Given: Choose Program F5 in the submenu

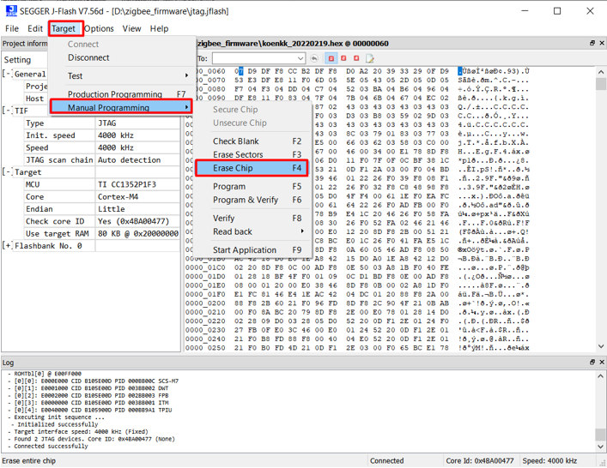Looking at the screenshot, I should click(x=252, y=186).
